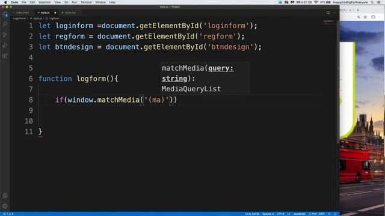Change encoding via UTF-8 status
The width and height of the screenshot is (385, 216).
(280, 214)
